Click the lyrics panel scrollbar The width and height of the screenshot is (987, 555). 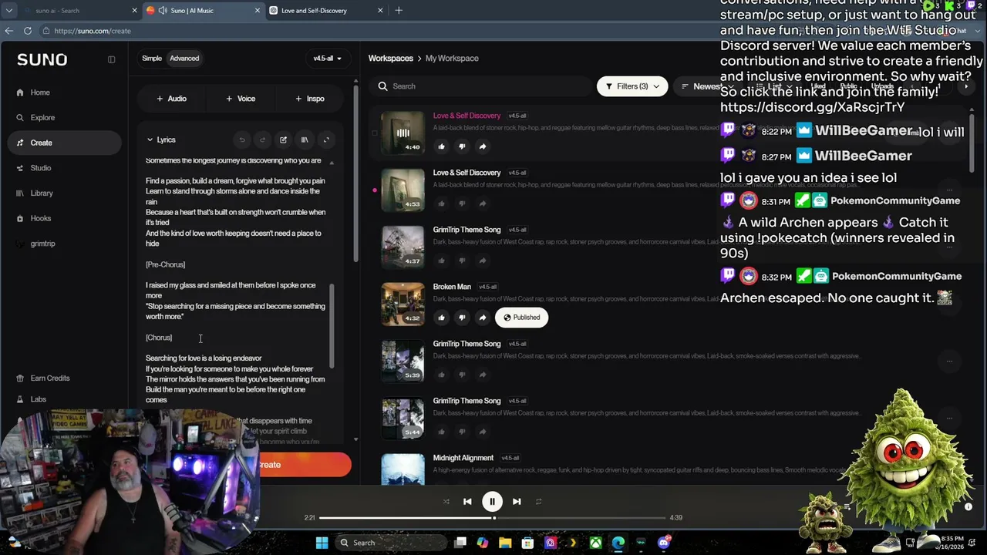click(x=332, y=325)
